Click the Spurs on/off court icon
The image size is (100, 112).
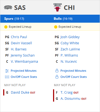(7, 77)
